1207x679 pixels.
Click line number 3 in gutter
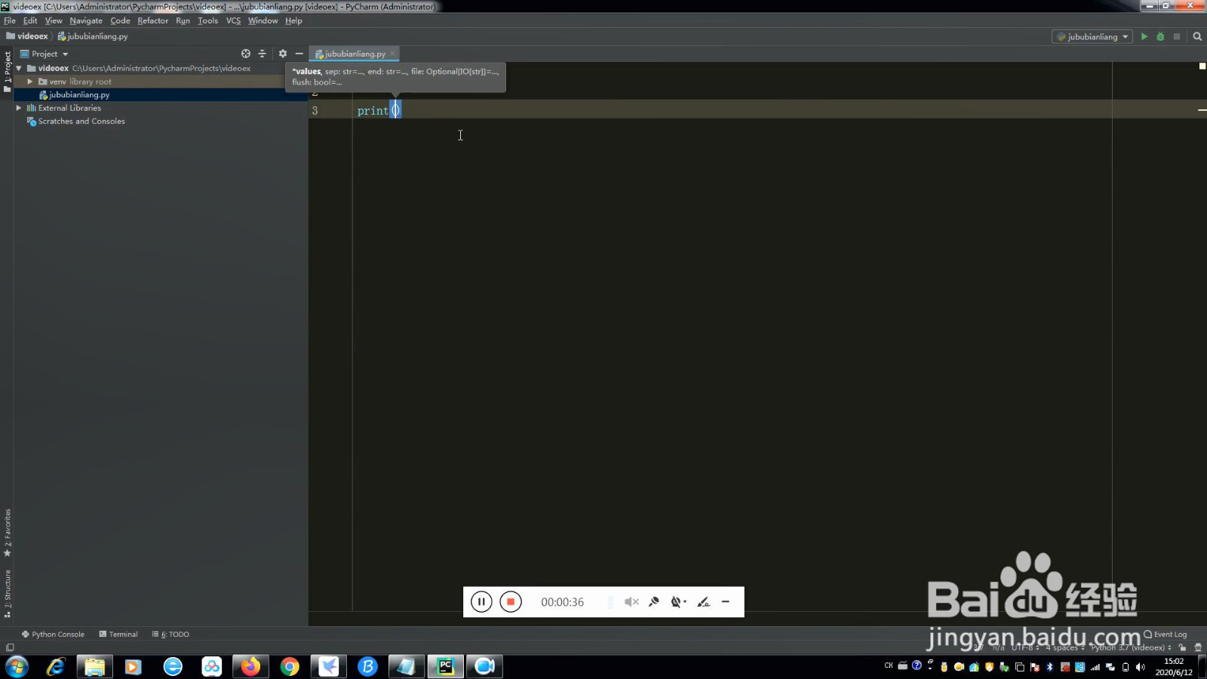(315, 111)
